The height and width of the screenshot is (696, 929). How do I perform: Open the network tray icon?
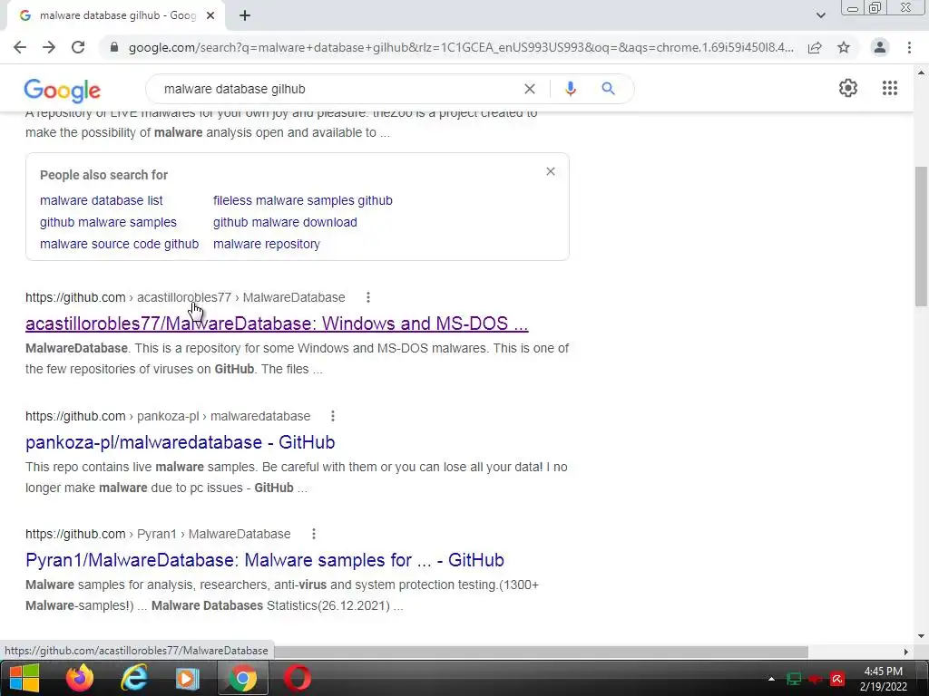point(794,679)
